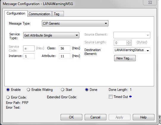Click the Attribute hex input field

(64, 56)
